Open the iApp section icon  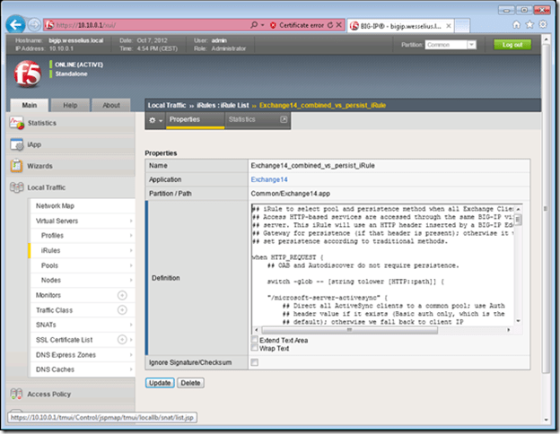18,144
